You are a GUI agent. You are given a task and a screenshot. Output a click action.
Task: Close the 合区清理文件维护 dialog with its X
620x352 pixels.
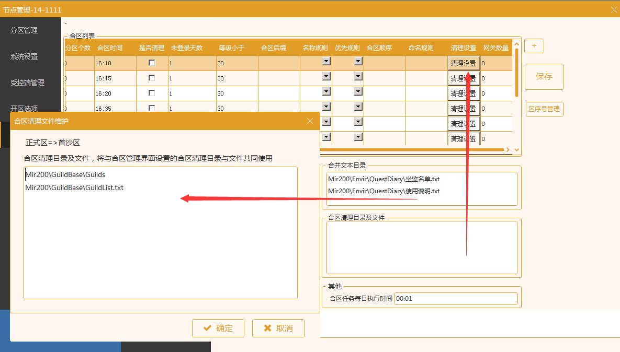tap(310, 121)
